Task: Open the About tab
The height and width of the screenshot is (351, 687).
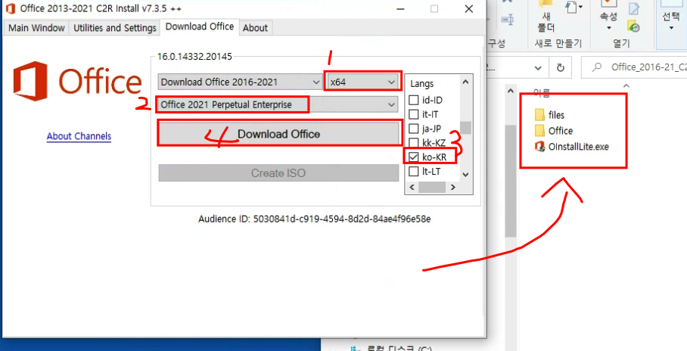Action: click(256, 27)
